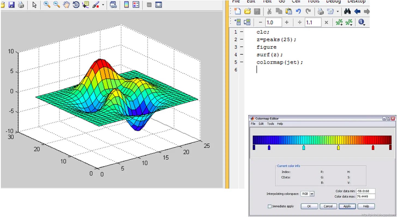This screenshot has height=217, width=397.
Task: Click the Apply button
Action: [x=347, y=206]
